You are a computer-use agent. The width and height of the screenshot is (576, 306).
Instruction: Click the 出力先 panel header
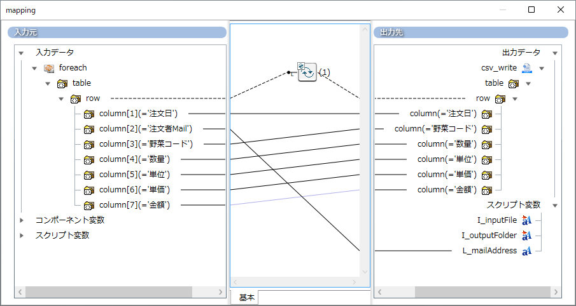pos(471,32)
